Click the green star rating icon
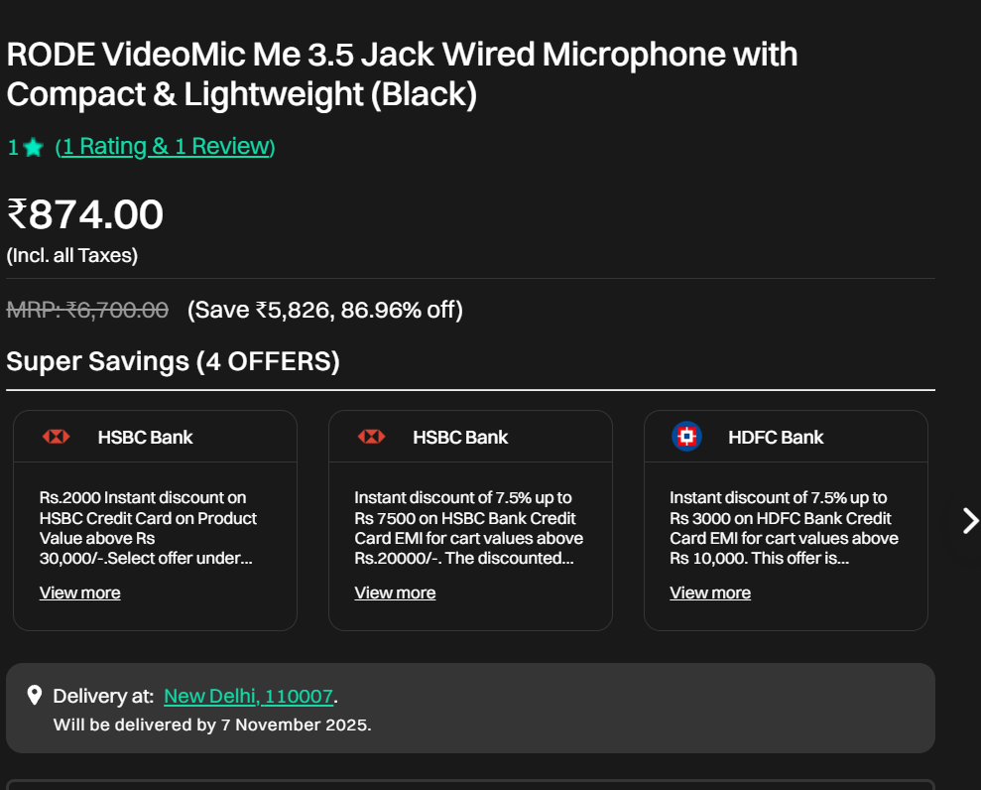This screenshot has width=981, height=790. pyautogui.click(x=33, y=148)
